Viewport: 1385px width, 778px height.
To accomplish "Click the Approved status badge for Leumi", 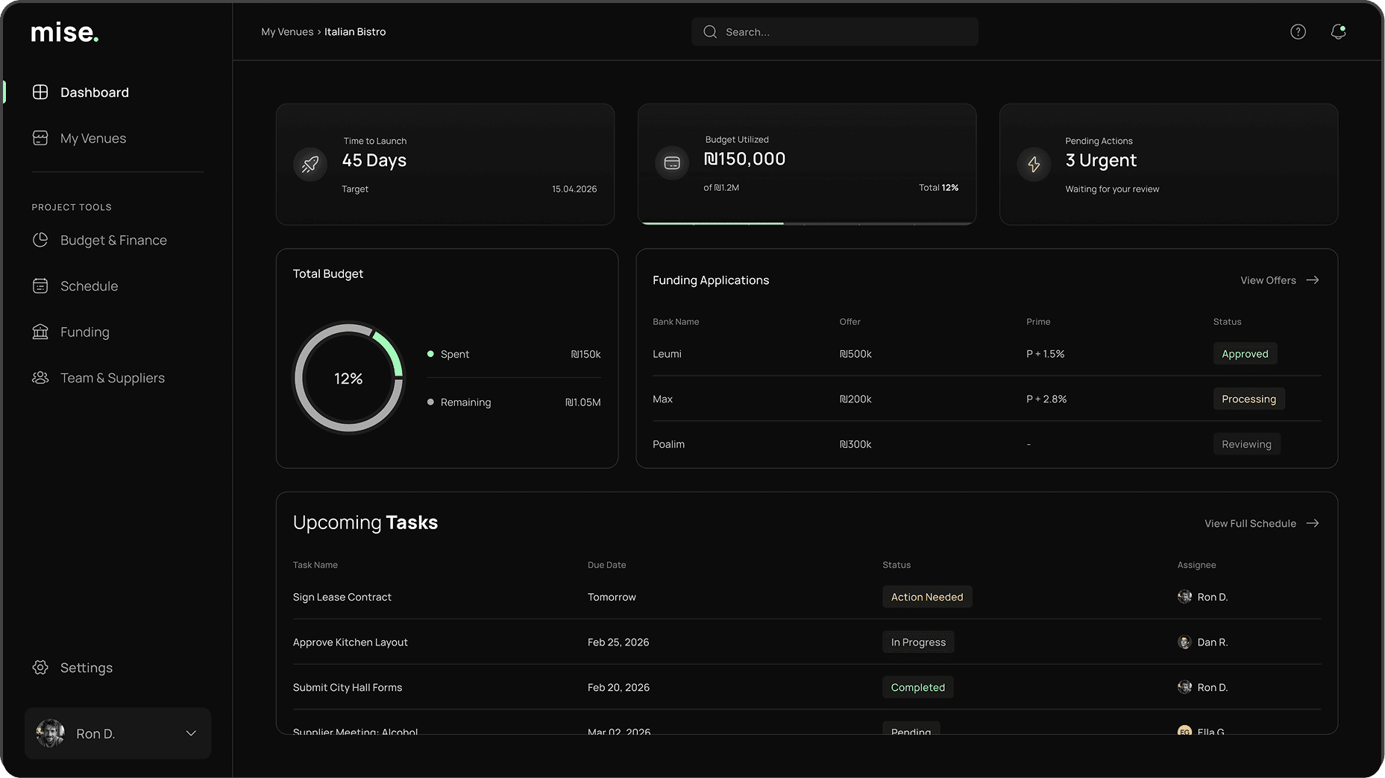I will coord(1245,354).
